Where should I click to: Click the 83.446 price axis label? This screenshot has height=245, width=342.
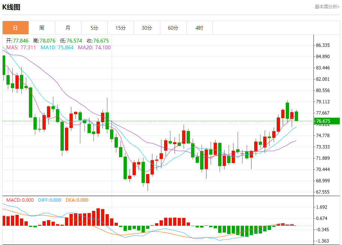(323, 68)
